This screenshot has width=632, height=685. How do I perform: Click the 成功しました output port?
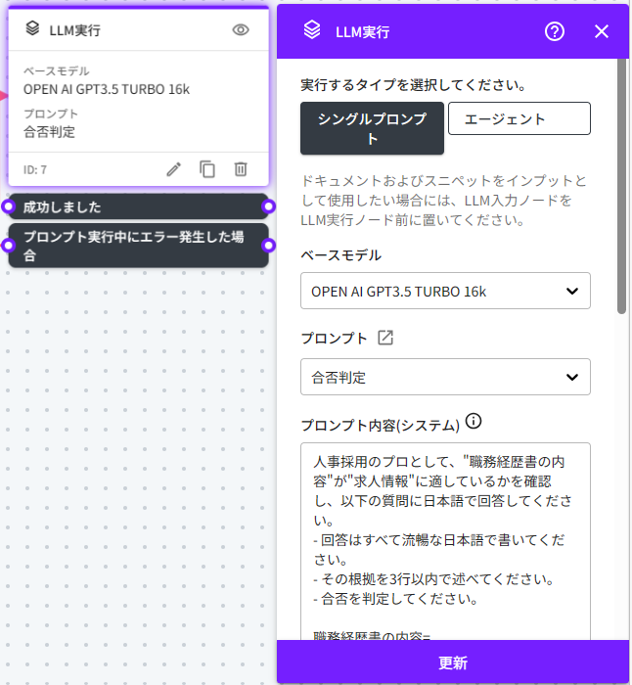coord(270,206)
